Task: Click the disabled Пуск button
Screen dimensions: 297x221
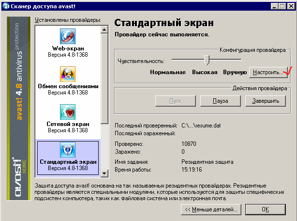Action: click(176, 101)
